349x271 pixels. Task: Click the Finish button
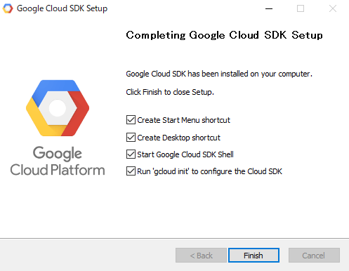coord(253,255)
